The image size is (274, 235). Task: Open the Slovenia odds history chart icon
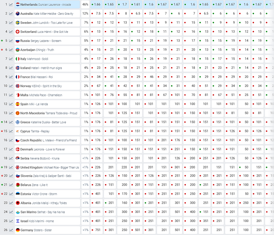coord(11,176)
